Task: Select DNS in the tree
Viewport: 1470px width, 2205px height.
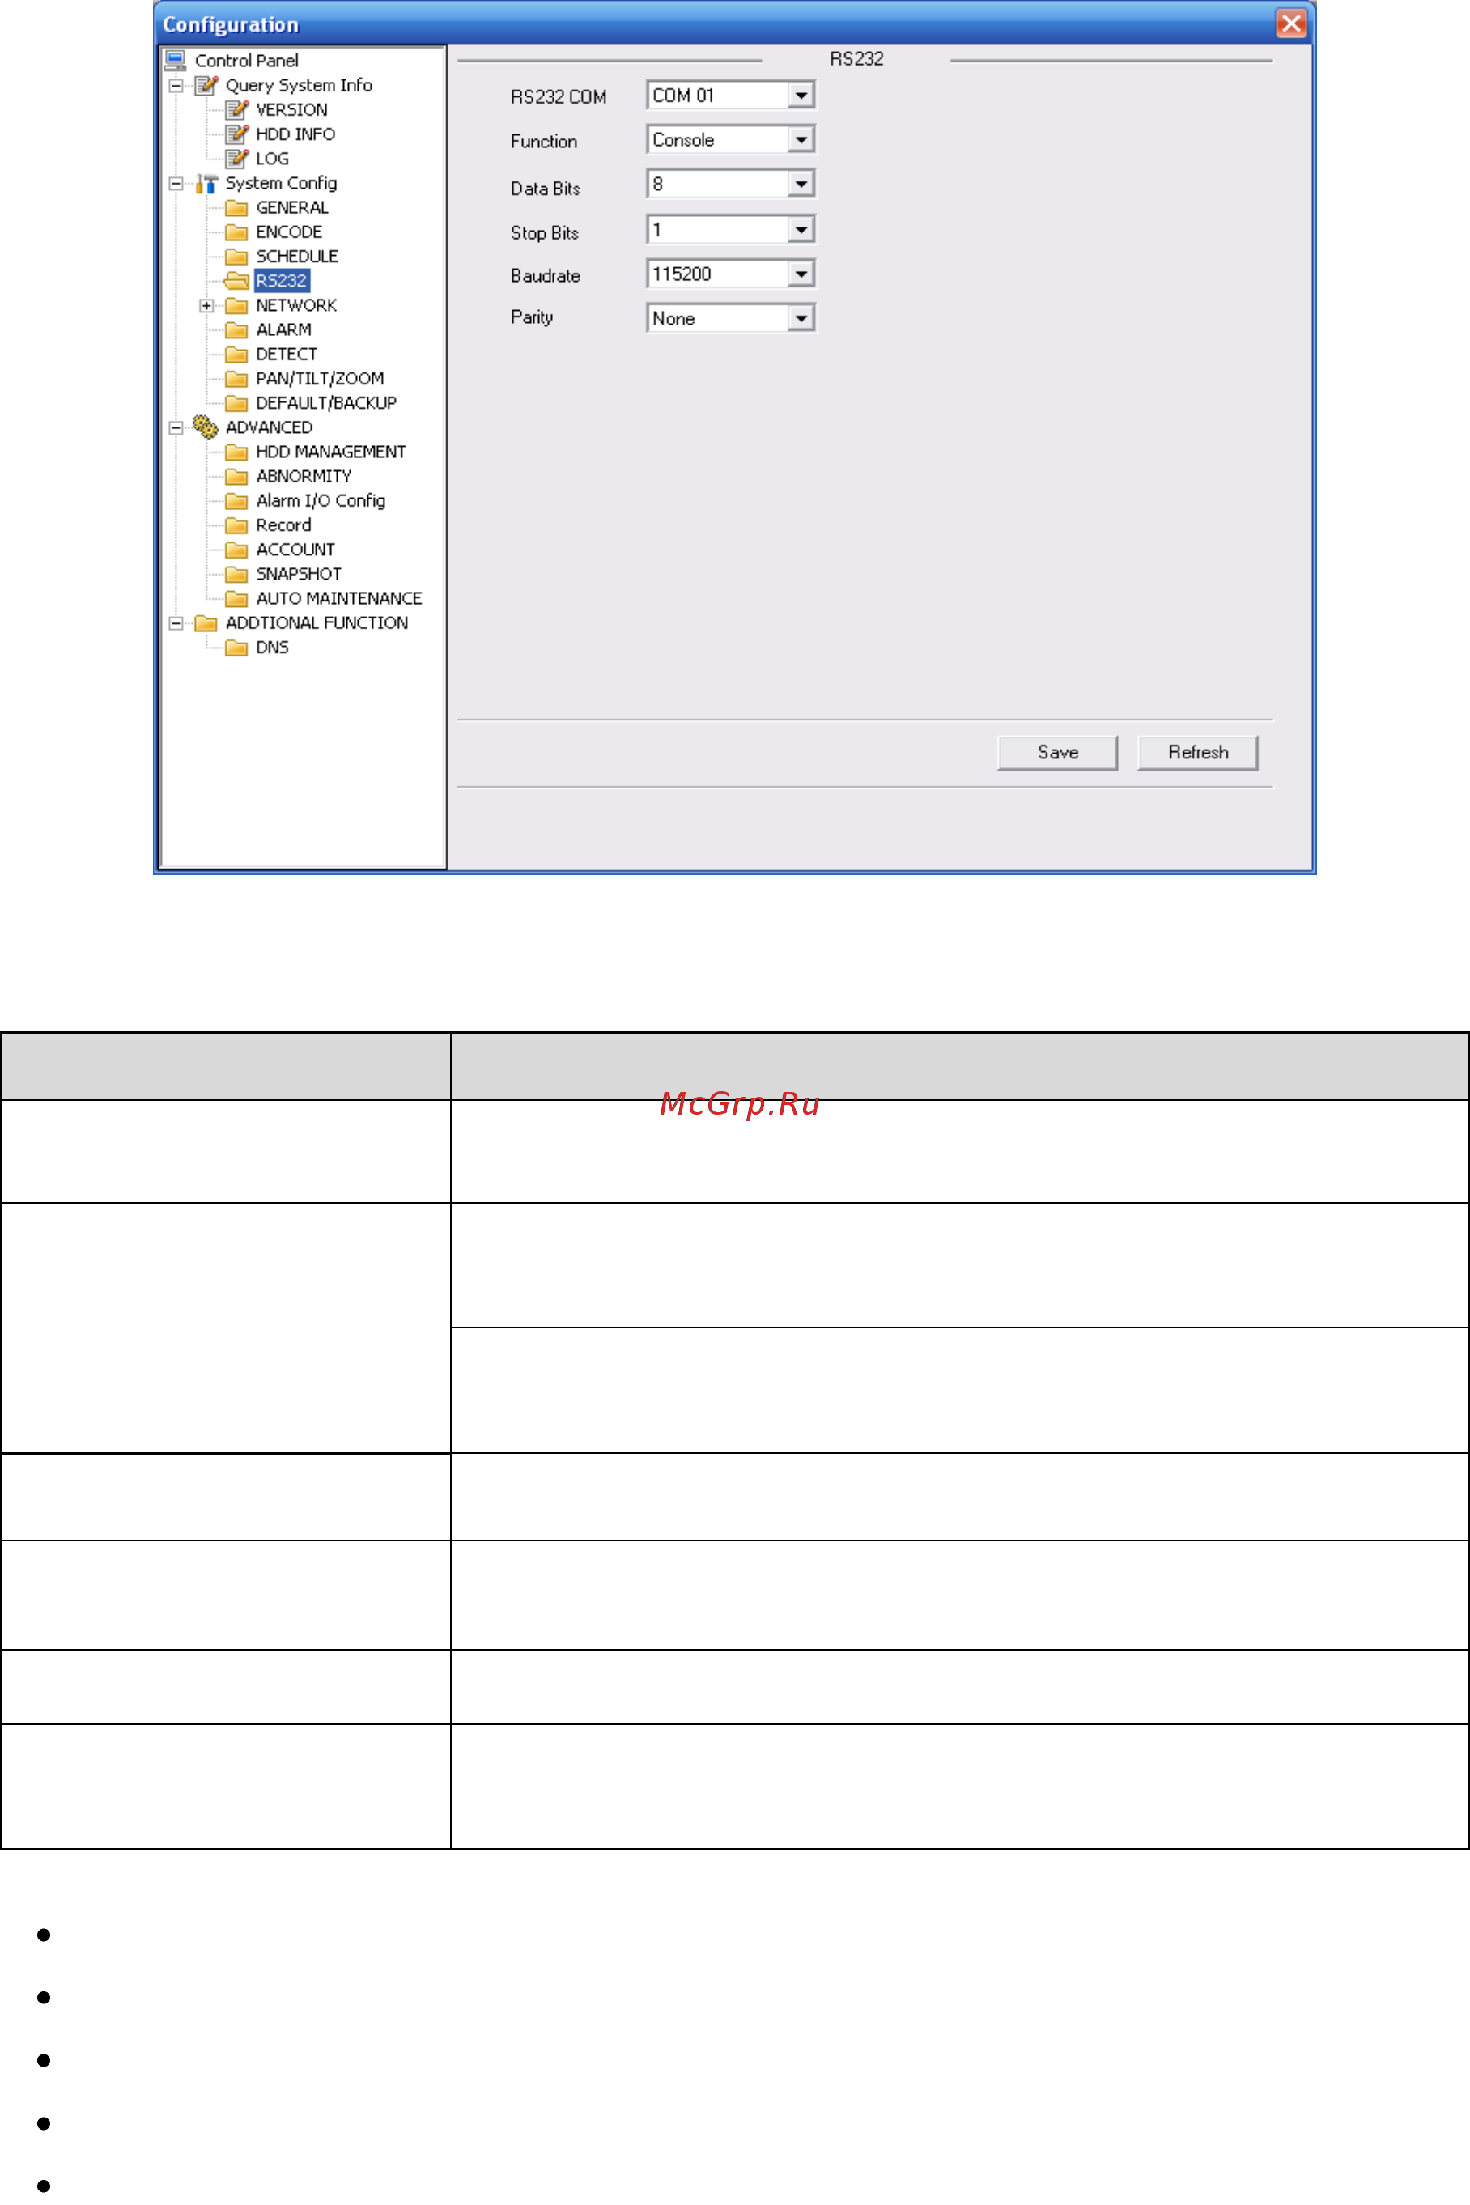Action: 273,647
